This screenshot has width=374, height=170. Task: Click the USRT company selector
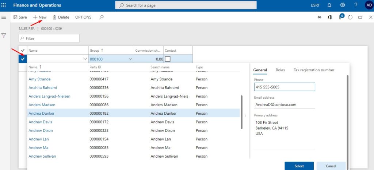click(x=315, y=5)
